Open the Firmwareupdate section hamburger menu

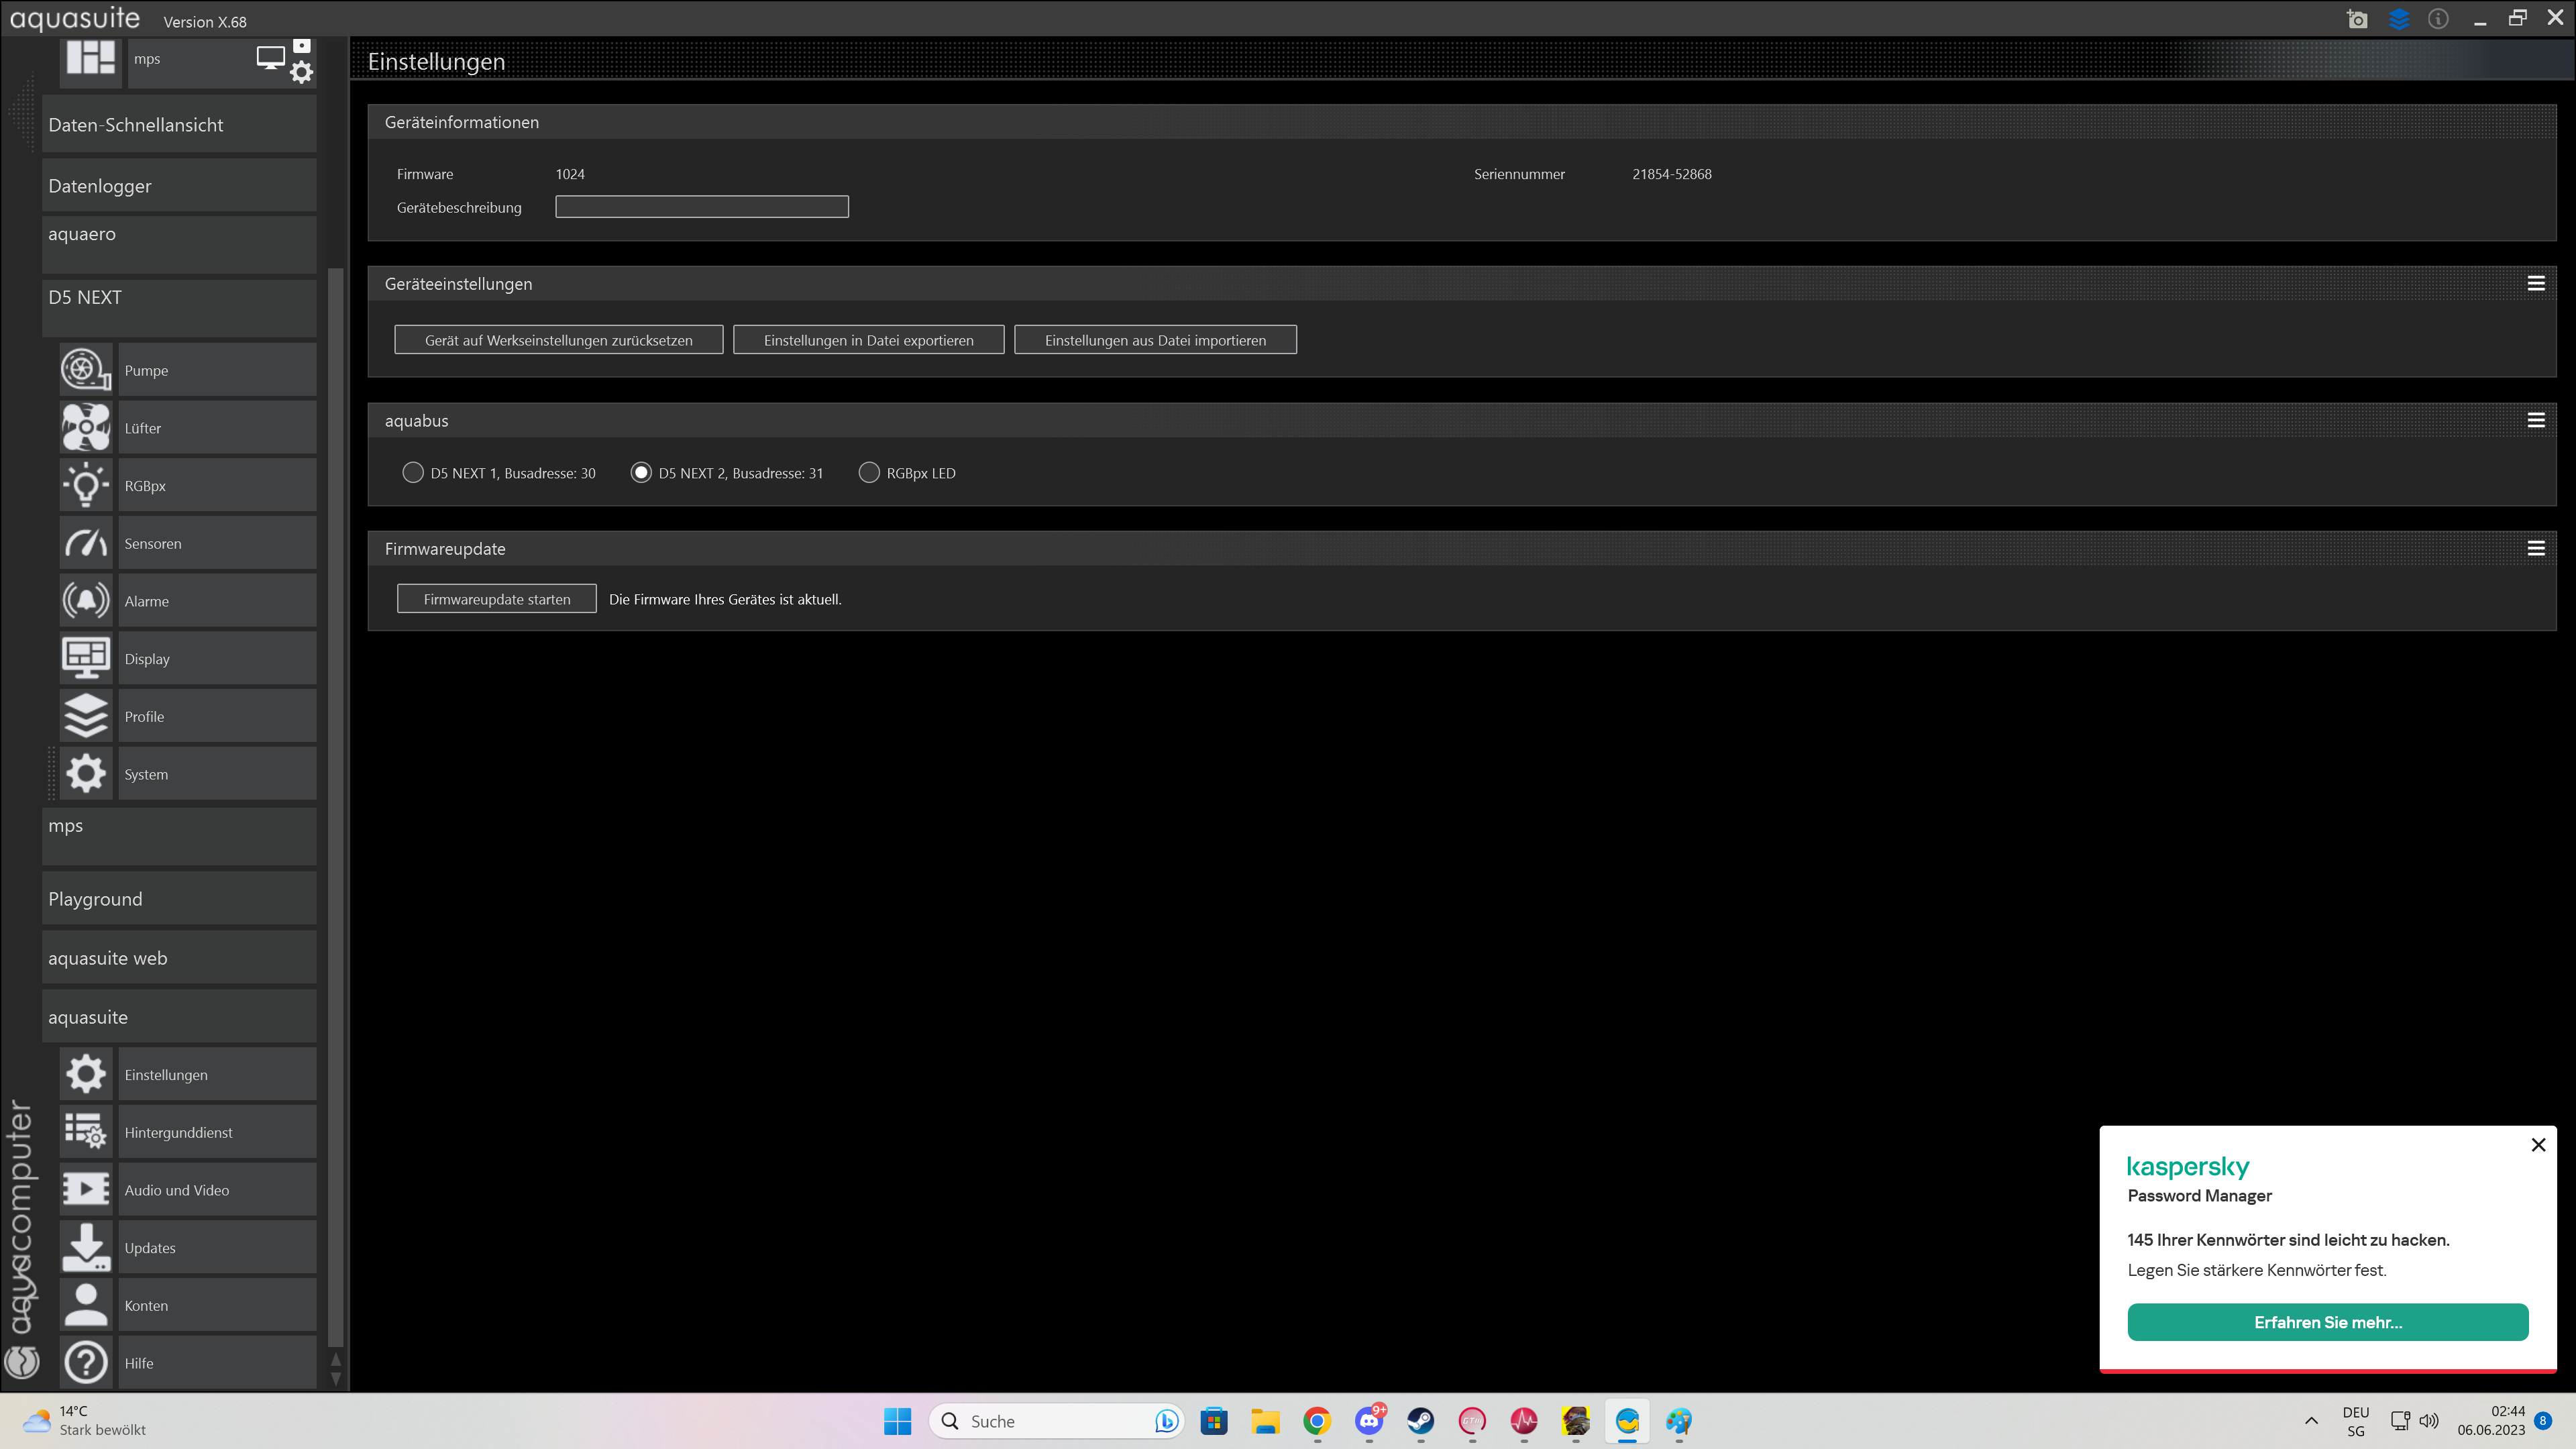click(x=2535, y=549)
